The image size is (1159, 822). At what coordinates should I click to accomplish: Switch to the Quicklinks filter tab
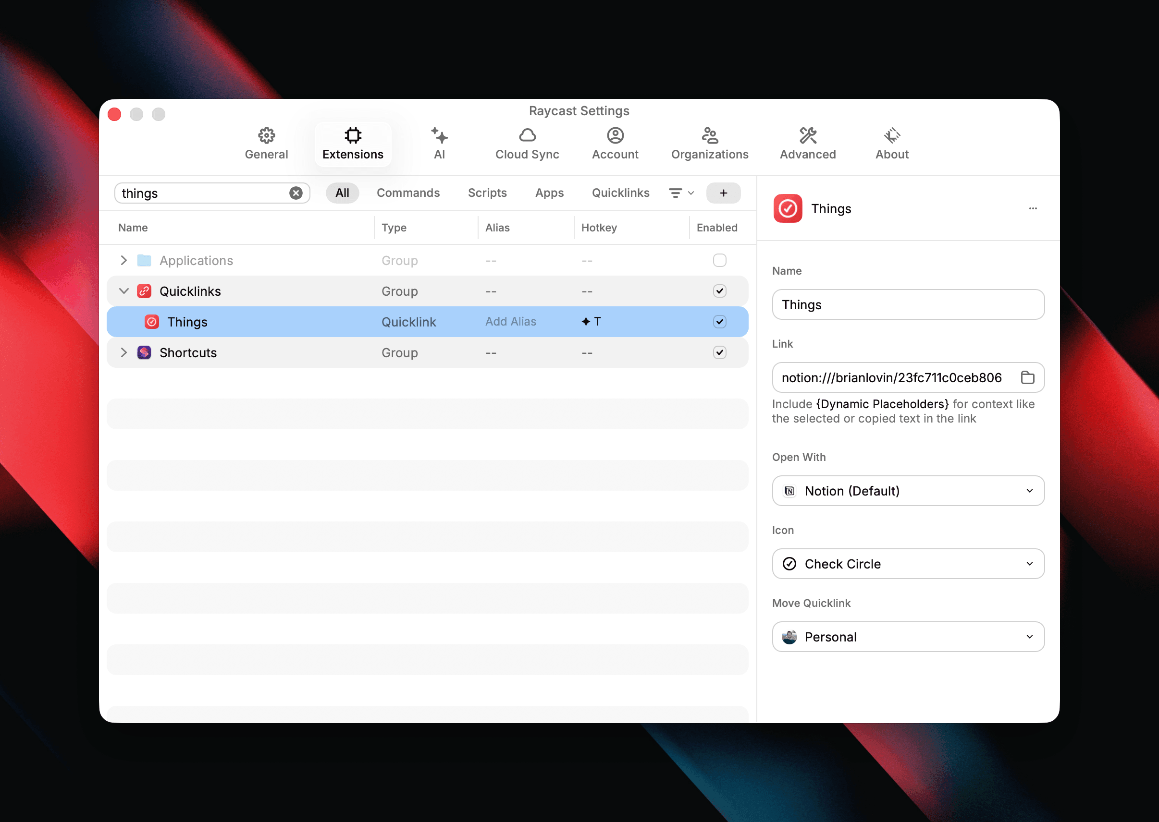point(620,193)
